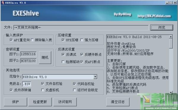The width and height of the screenshot is (178, 110).
Task: Click the 因子1 key field
Action: pos(28,54)
